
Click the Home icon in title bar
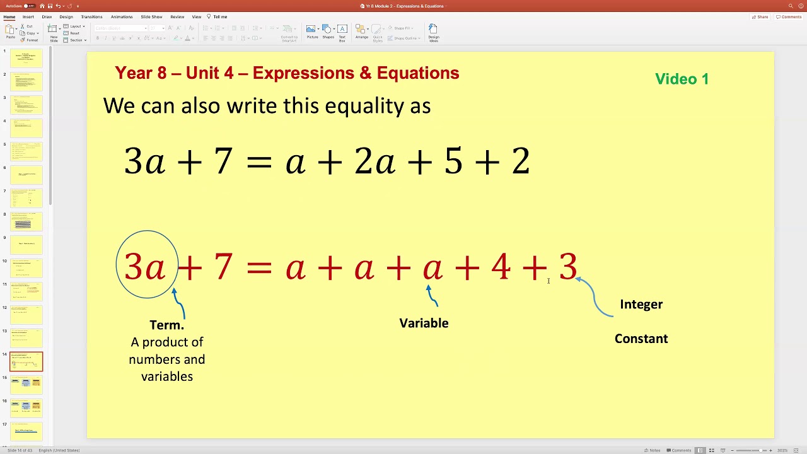coord(42,6)
